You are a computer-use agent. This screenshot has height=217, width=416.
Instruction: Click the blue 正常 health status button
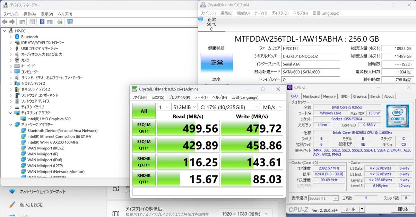click(x=217, y=63)
